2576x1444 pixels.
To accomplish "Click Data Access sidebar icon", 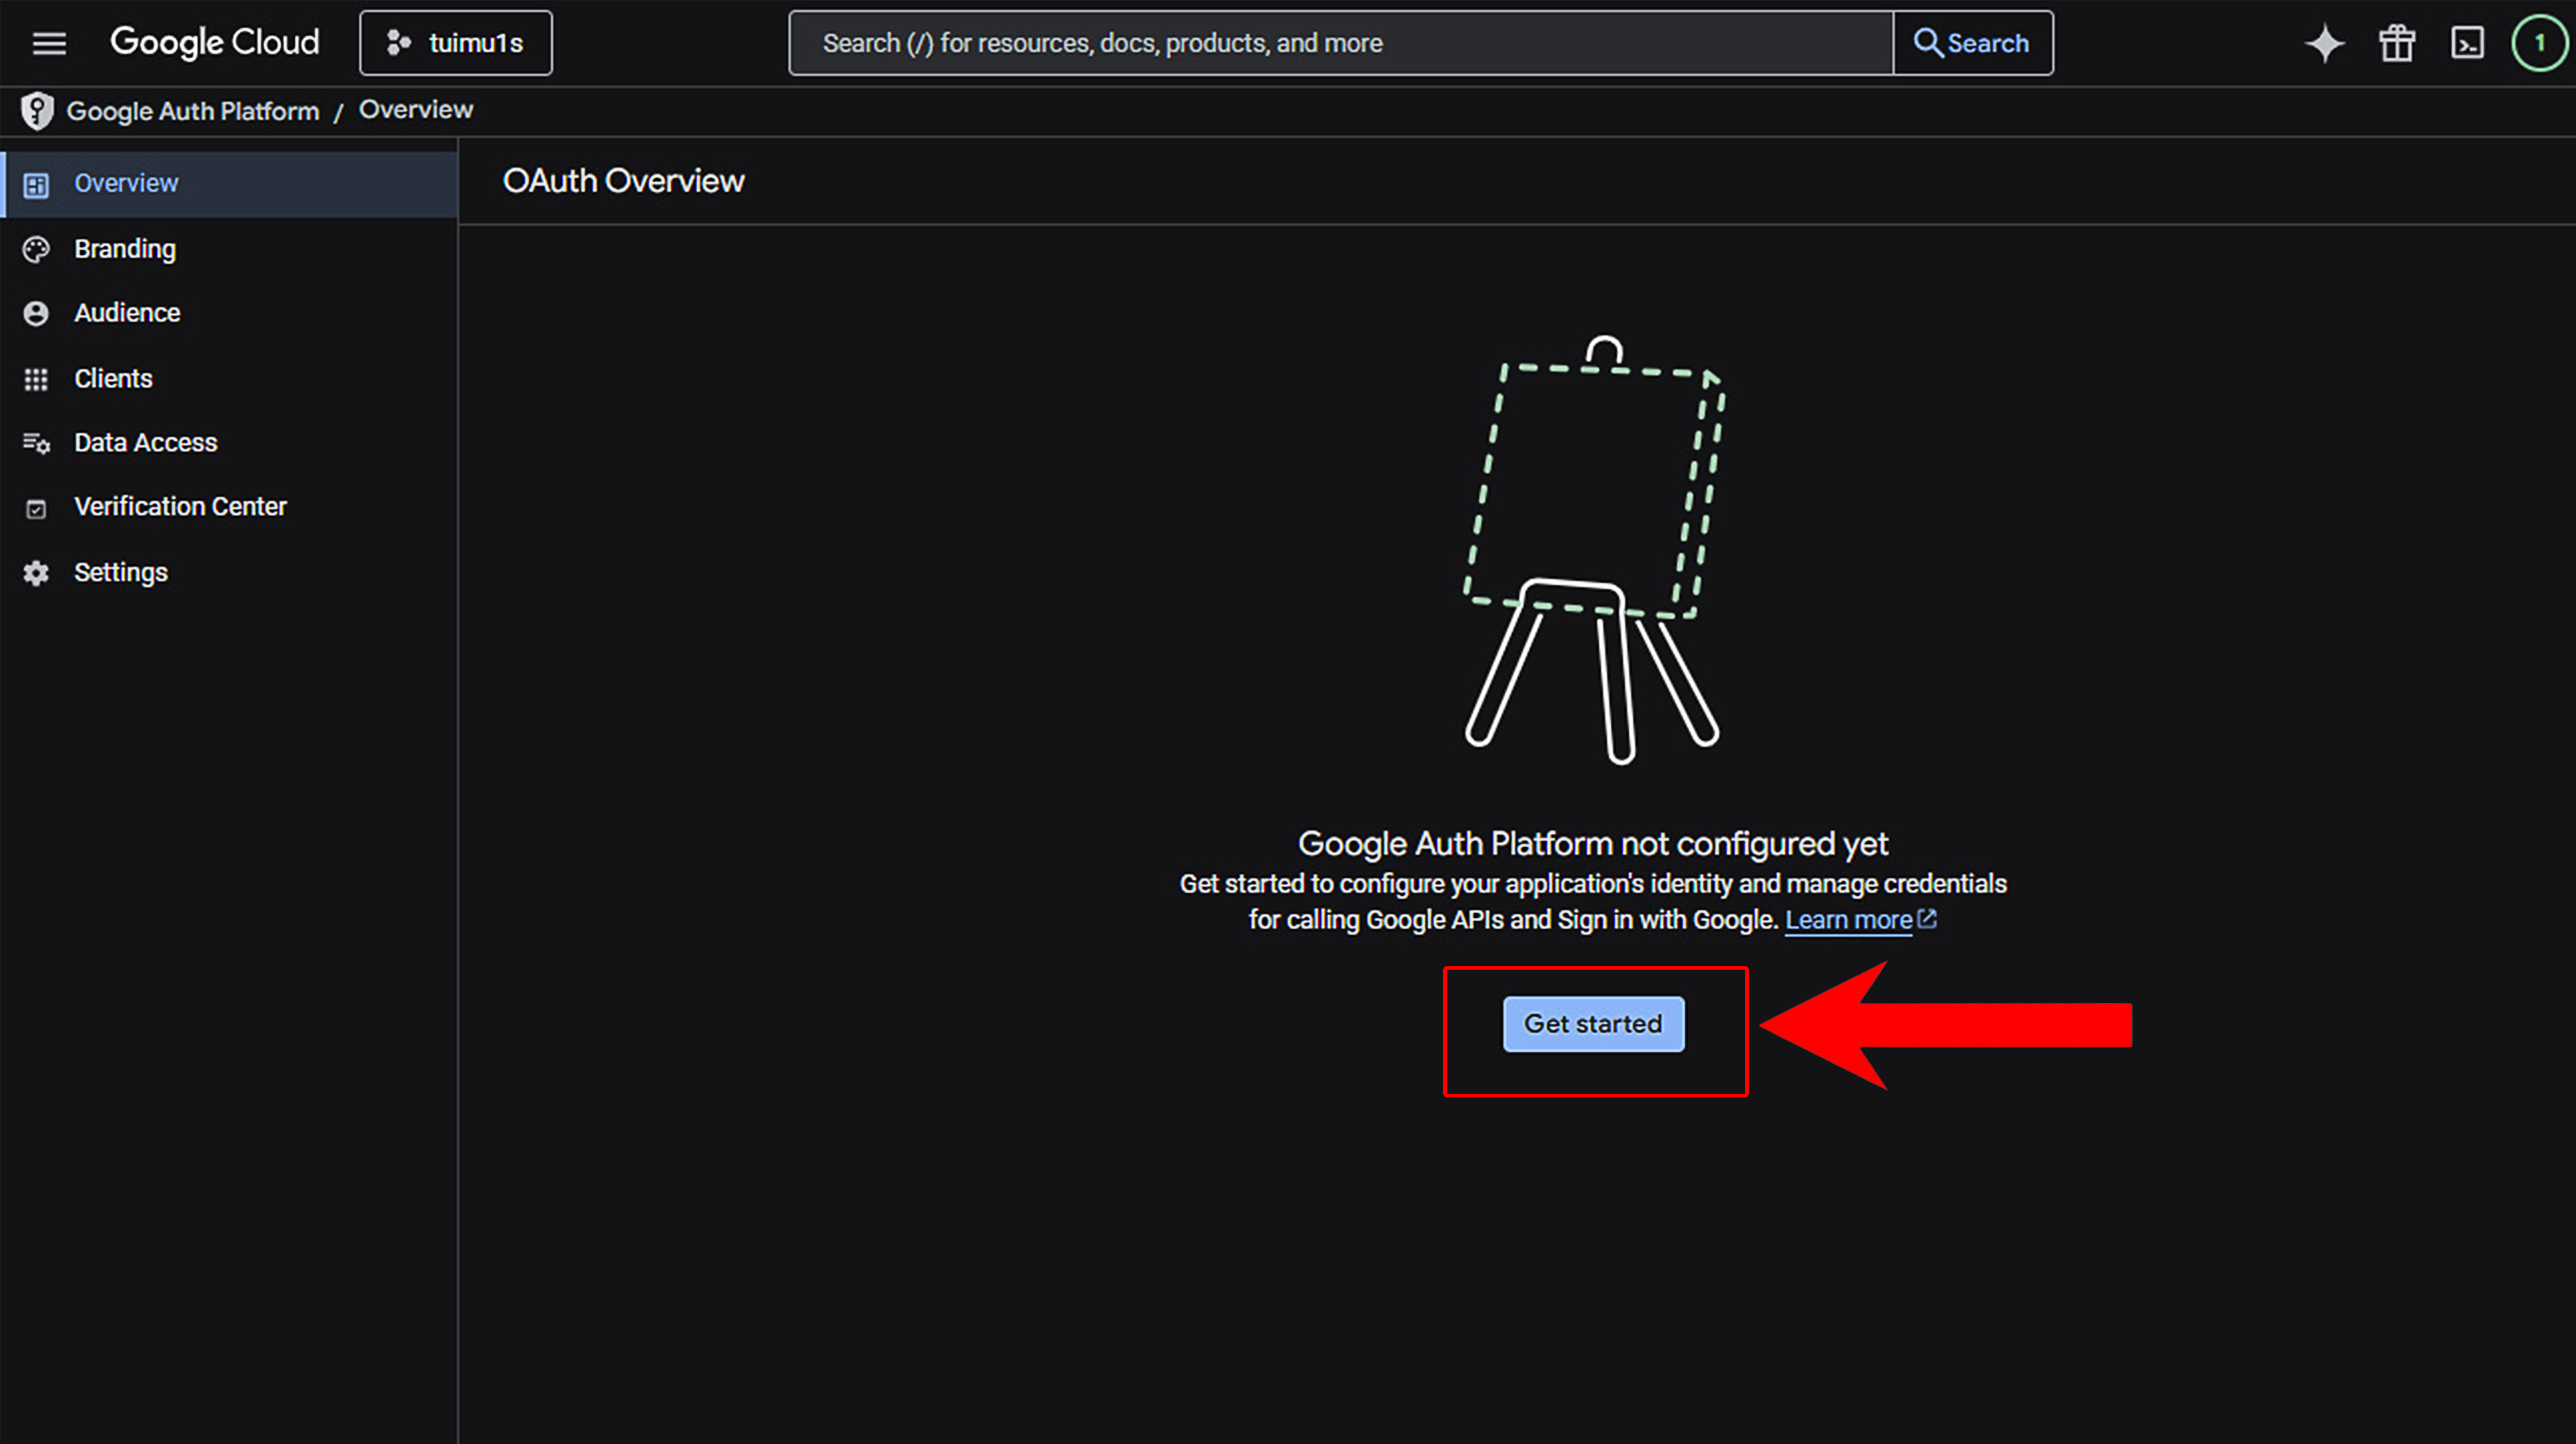I will 36,443.
